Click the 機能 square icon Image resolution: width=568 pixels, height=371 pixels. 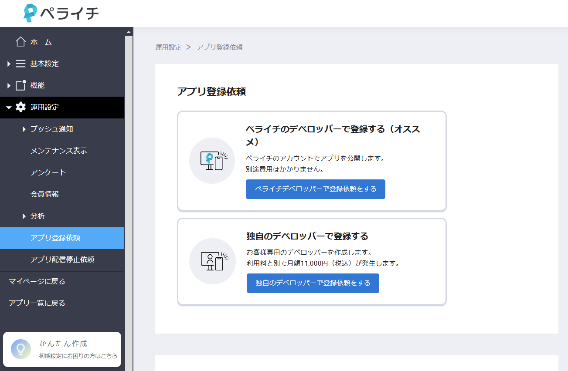[20, 85]
